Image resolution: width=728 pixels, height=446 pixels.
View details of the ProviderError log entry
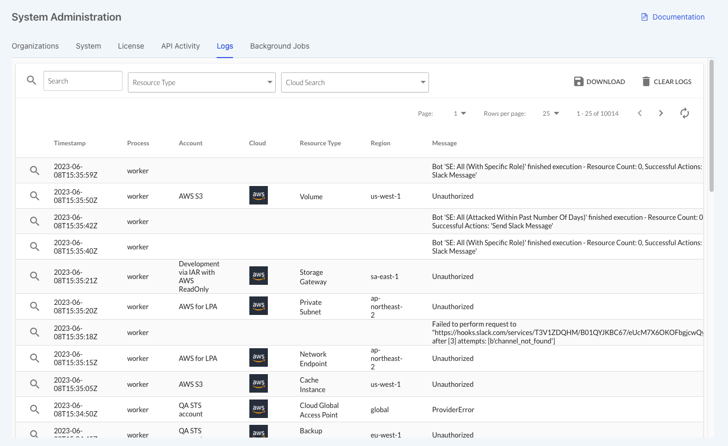point(34,410)
